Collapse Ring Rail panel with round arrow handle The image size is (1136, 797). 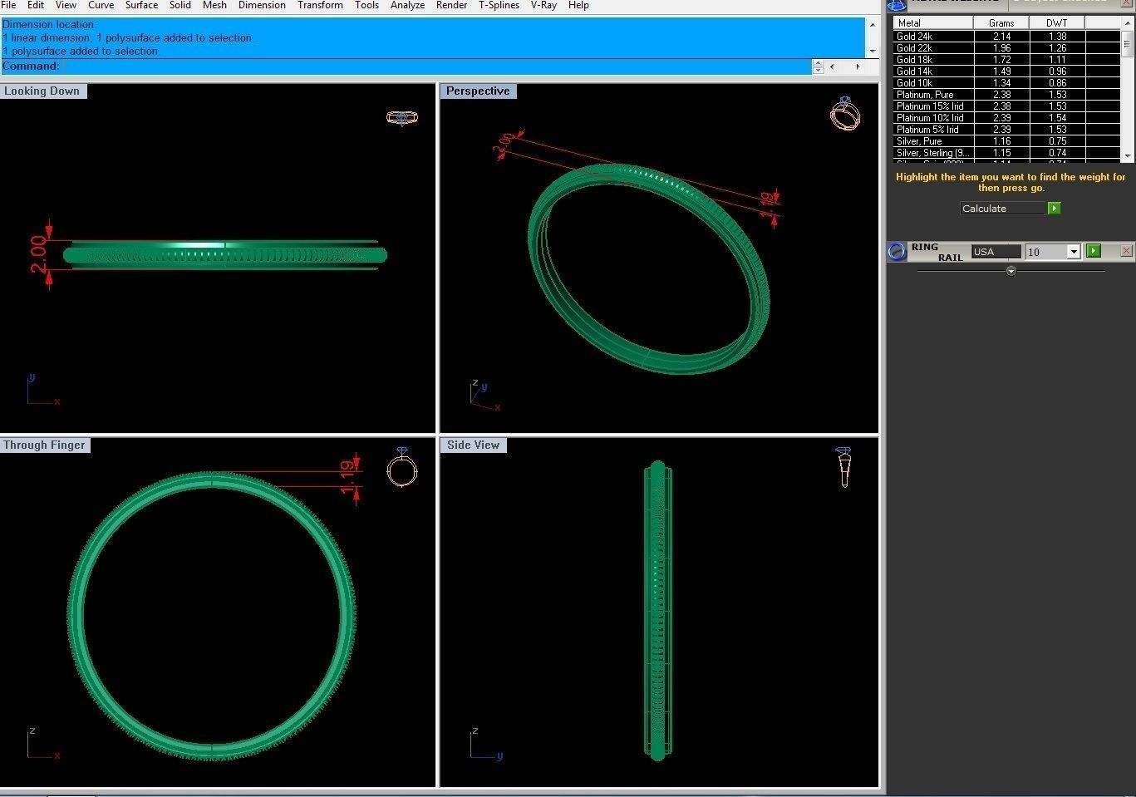(1011, 271)
